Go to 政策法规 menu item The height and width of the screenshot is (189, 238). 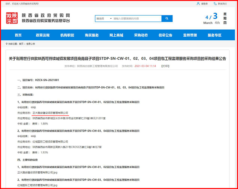(42, 35)
